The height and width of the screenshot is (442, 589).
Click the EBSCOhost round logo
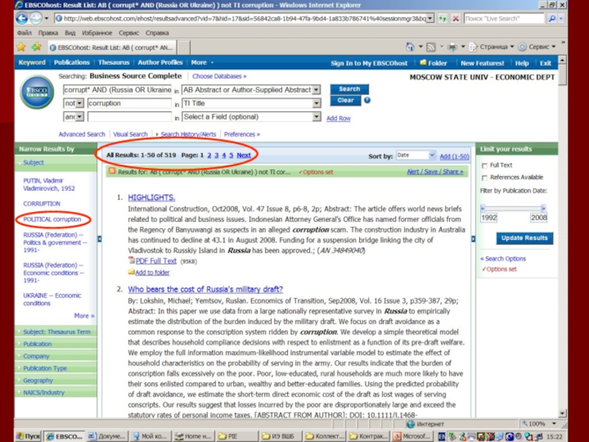(38, 92)
